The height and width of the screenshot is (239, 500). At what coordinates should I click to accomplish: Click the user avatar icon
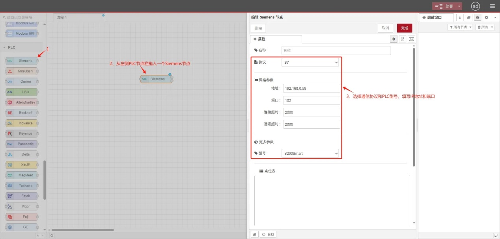click(476, 6)
